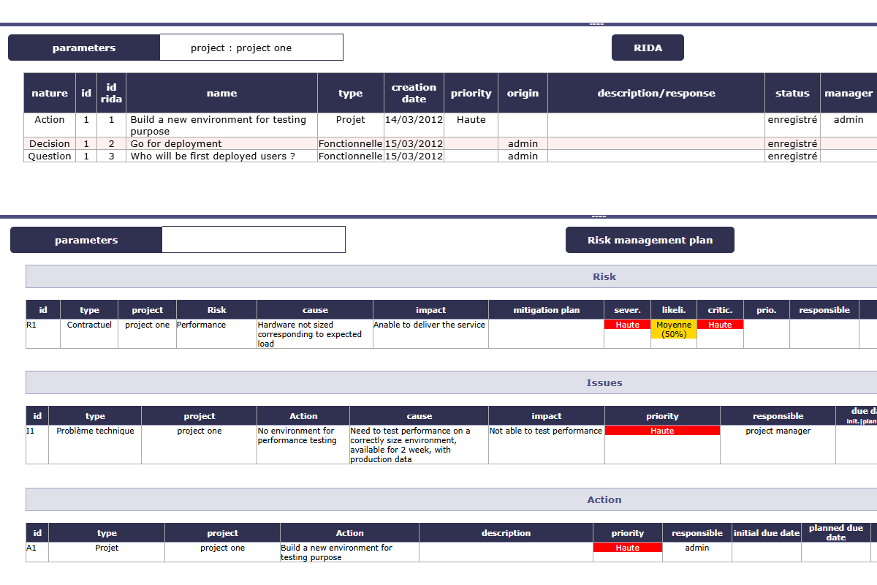Screen dimensions: 877x585
Task: Click the RIDA title button
Action: [x=648, y=48]
